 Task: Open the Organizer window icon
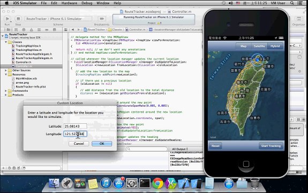(x=299, y=19)
